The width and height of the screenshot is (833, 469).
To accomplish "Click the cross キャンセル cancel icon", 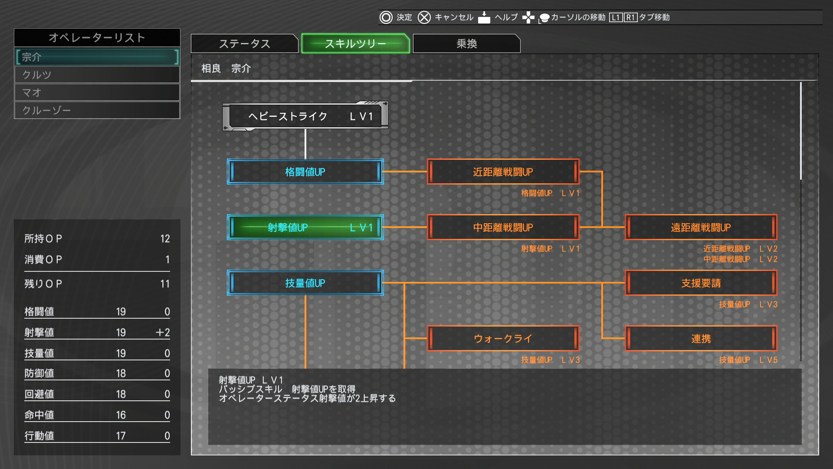I will coord(424,17).
